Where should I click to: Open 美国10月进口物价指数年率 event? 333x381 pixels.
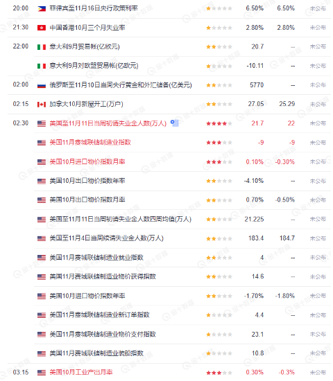(87, 296)
